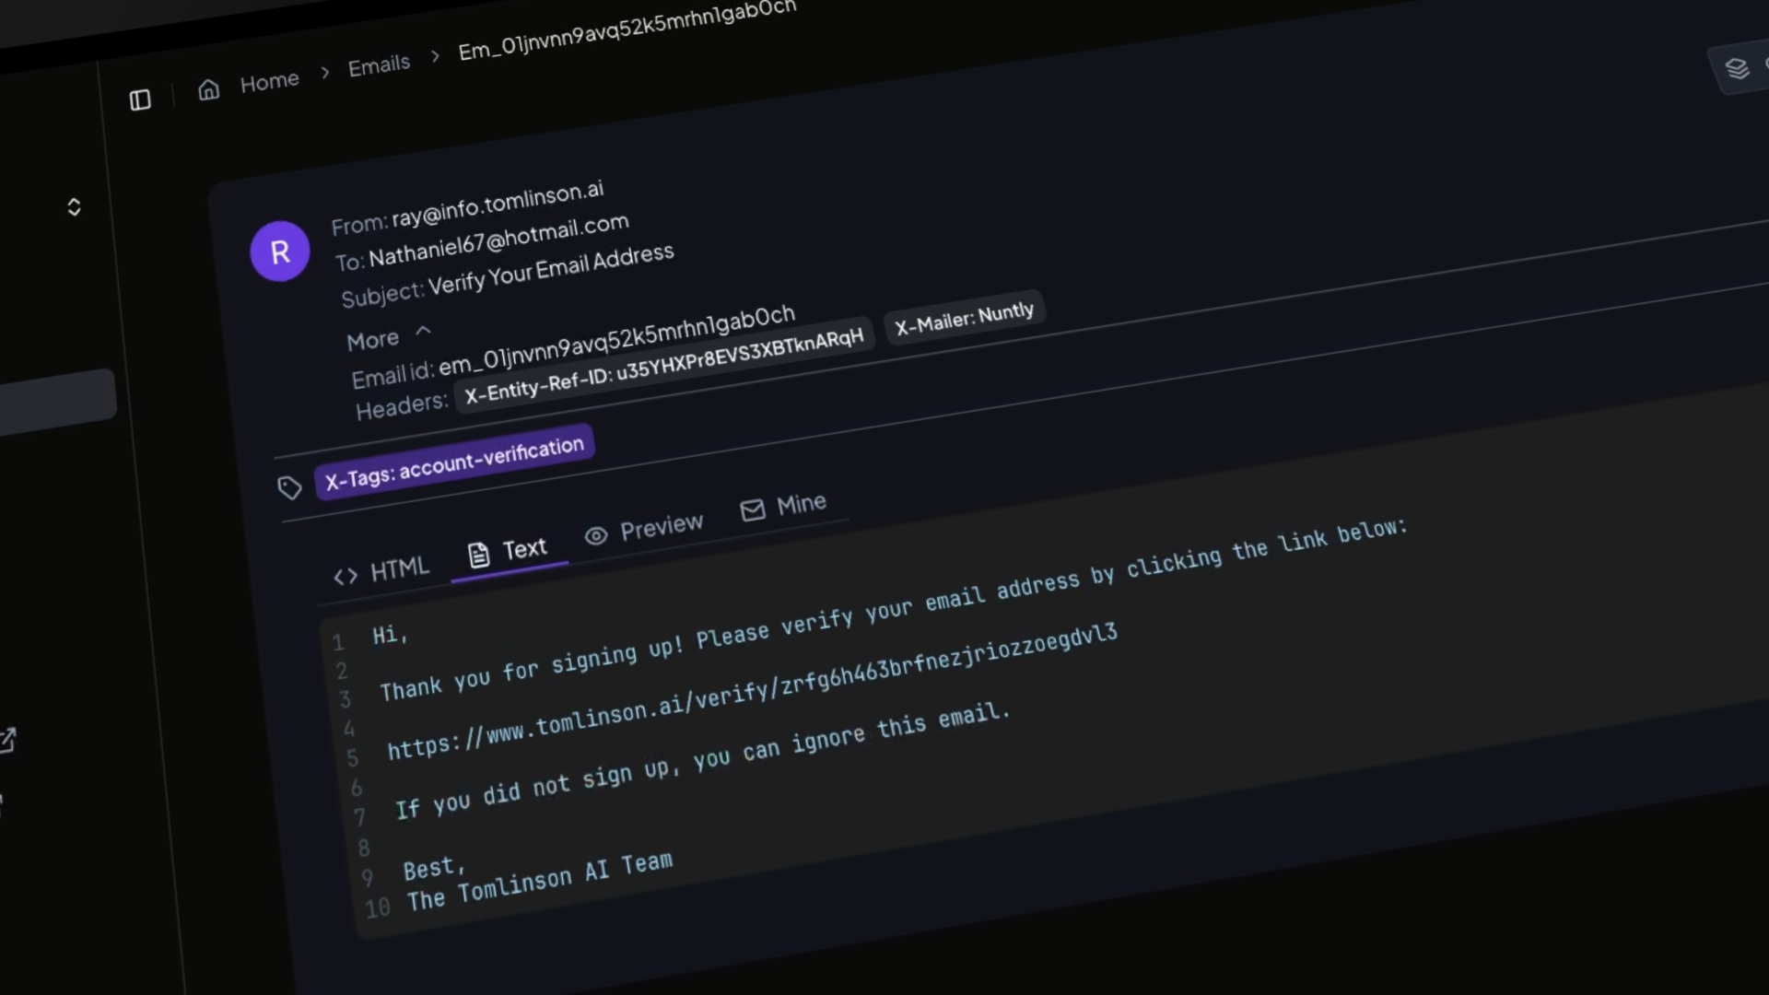This screenshot has height=995, width=1769.
Task: Click the tag icon beside X-Tags
Action: click(289, 488)
